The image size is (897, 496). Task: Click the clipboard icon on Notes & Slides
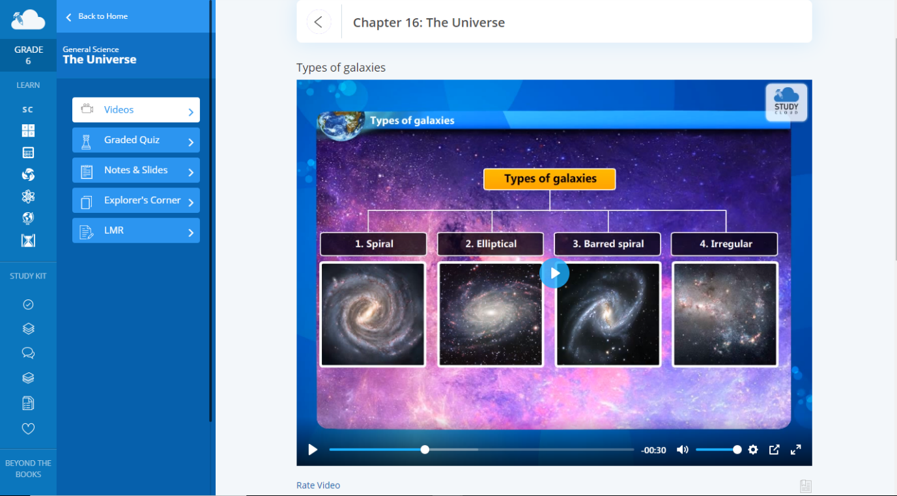click(86, 171)
